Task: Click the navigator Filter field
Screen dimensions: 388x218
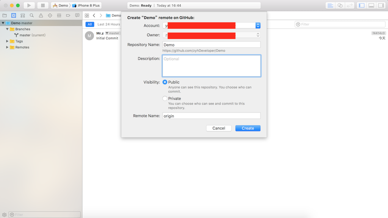Action: [45, 215]
